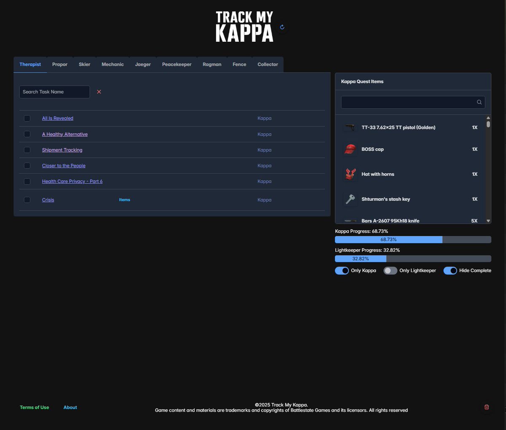Check the Crisis task box
Viewport: 506px width, 430px height.
27,200
